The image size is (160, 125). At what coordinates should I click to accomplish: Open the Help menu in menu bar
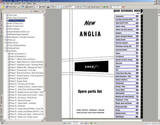[x=34, y=3]
